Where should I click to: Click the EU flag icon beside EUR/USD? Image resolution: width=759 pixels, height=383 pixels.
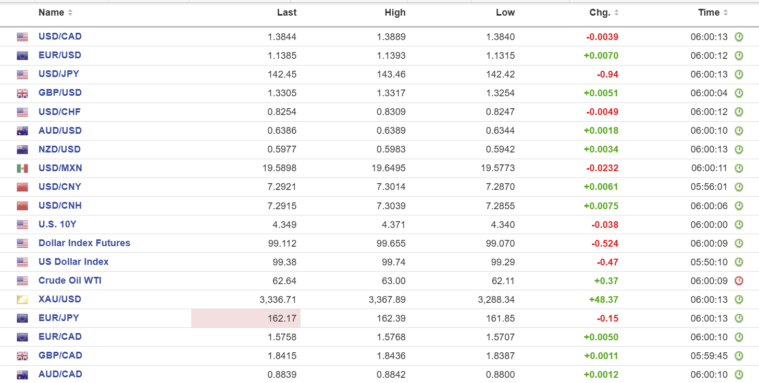tap(22, 56)
